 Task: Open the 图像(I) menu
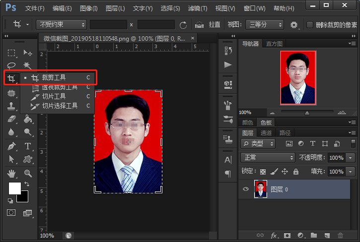(x=88, y=8)
